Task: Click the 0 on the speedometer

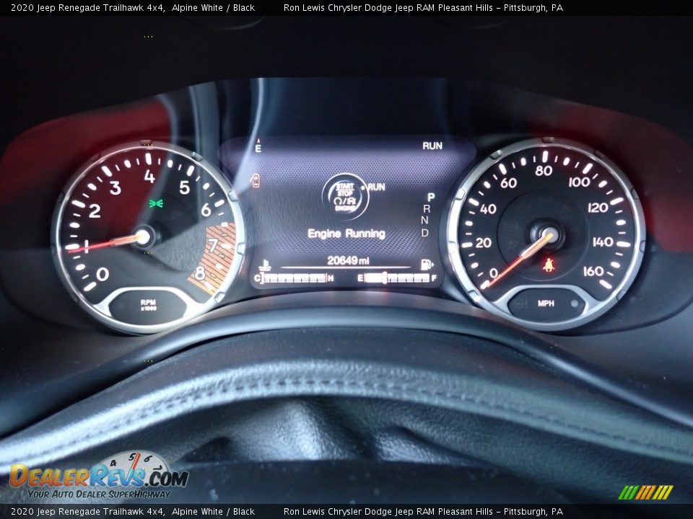Action: [x=494, y=273]
